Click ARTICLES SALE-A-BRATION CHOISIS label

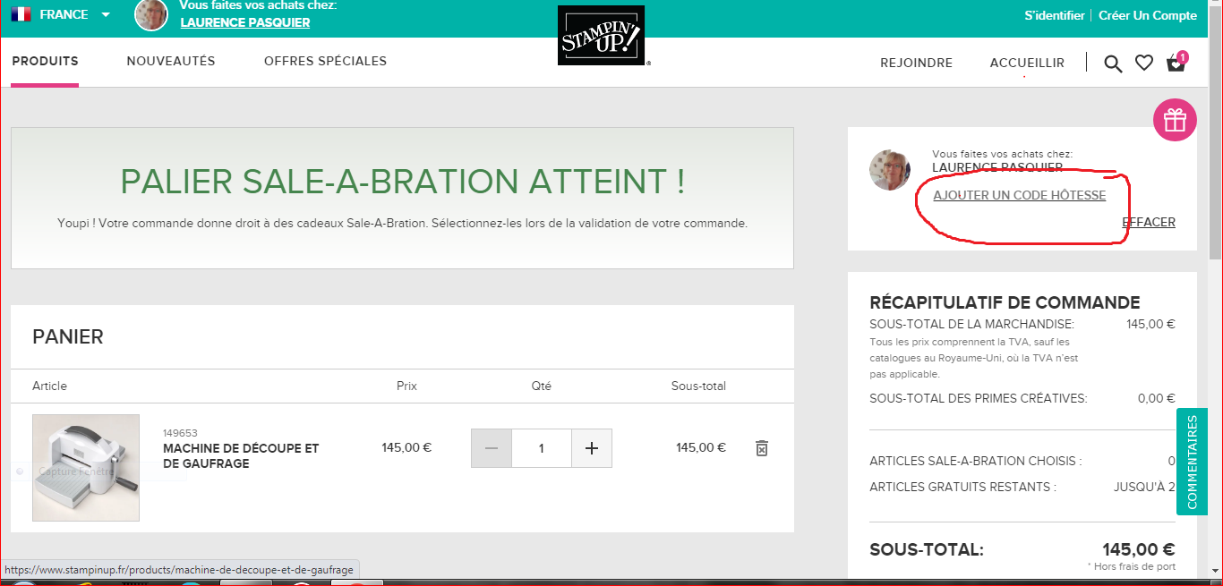(976, 461)
